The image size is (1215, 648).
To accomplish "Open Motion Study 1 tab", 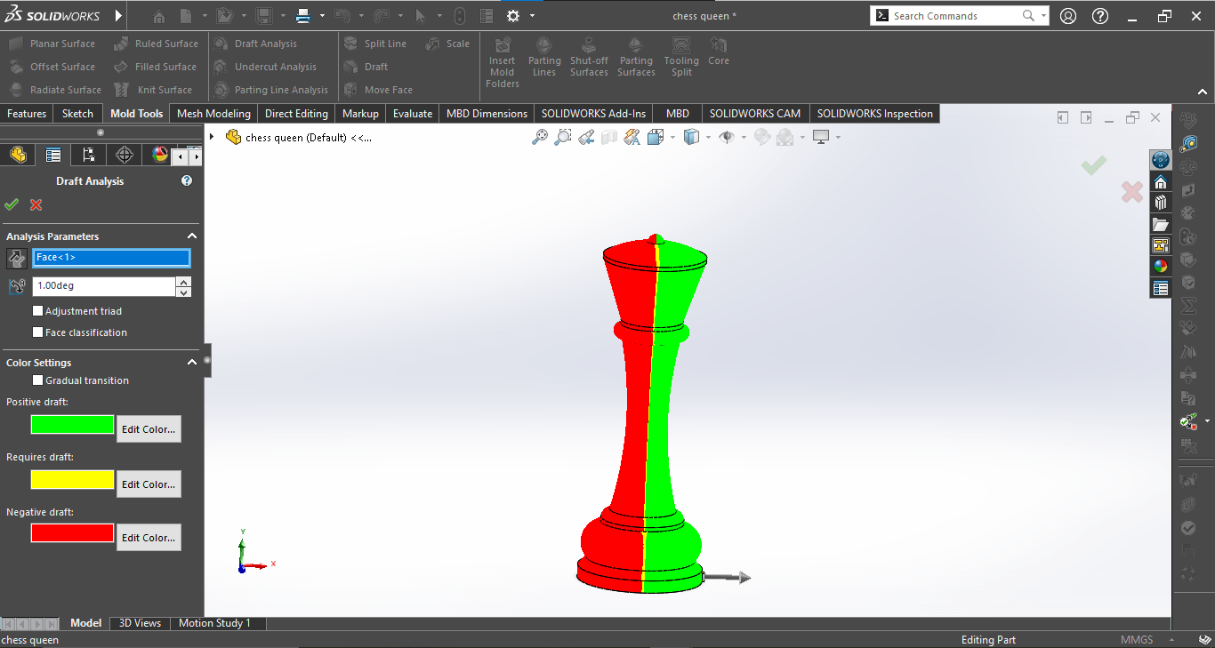I will pos(215,623).
